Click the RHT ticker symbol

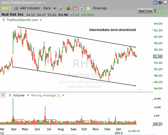(6, 8)
